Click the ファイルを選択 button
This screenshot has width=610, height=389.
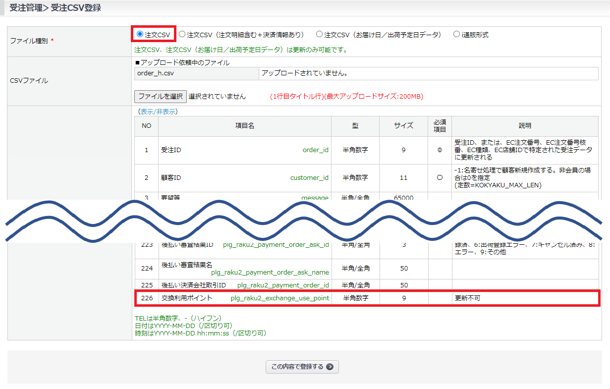[160, 96]
